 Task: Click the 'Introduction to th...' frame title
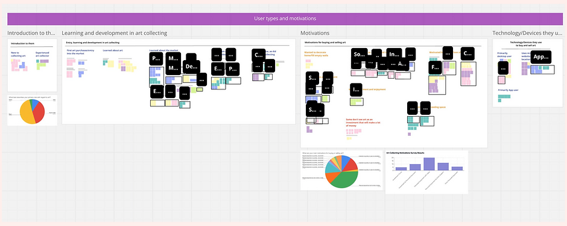[x=31, y=33]
